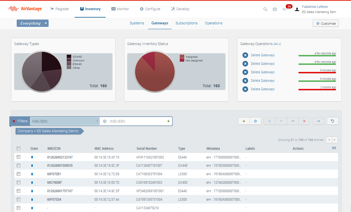This screenshot has width=351, height=212.
Task: Open the mail envelope icon
Action: [275, 9]
